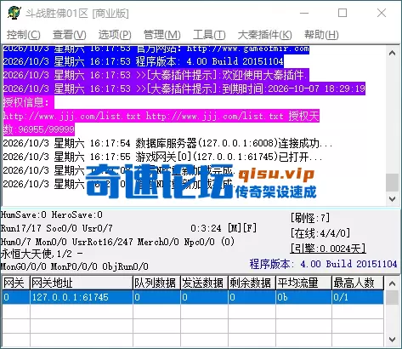This screenshot has height=349, width=402.
Task: Click gateway table scroll down arrow
Action: tap(393, 340)
